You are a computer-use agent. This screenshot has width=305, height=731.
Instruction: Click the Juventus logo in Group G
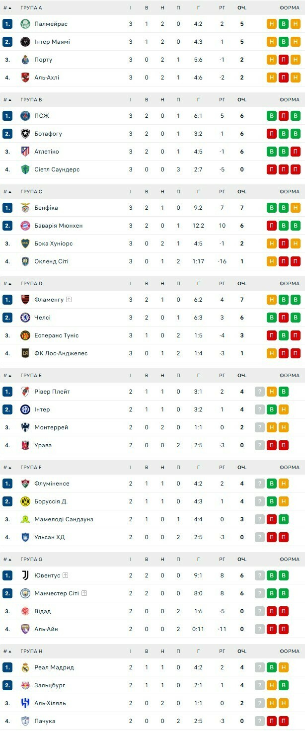(25, 575)
